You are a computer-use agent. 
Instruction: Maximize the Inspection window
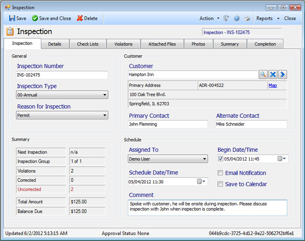283,7
